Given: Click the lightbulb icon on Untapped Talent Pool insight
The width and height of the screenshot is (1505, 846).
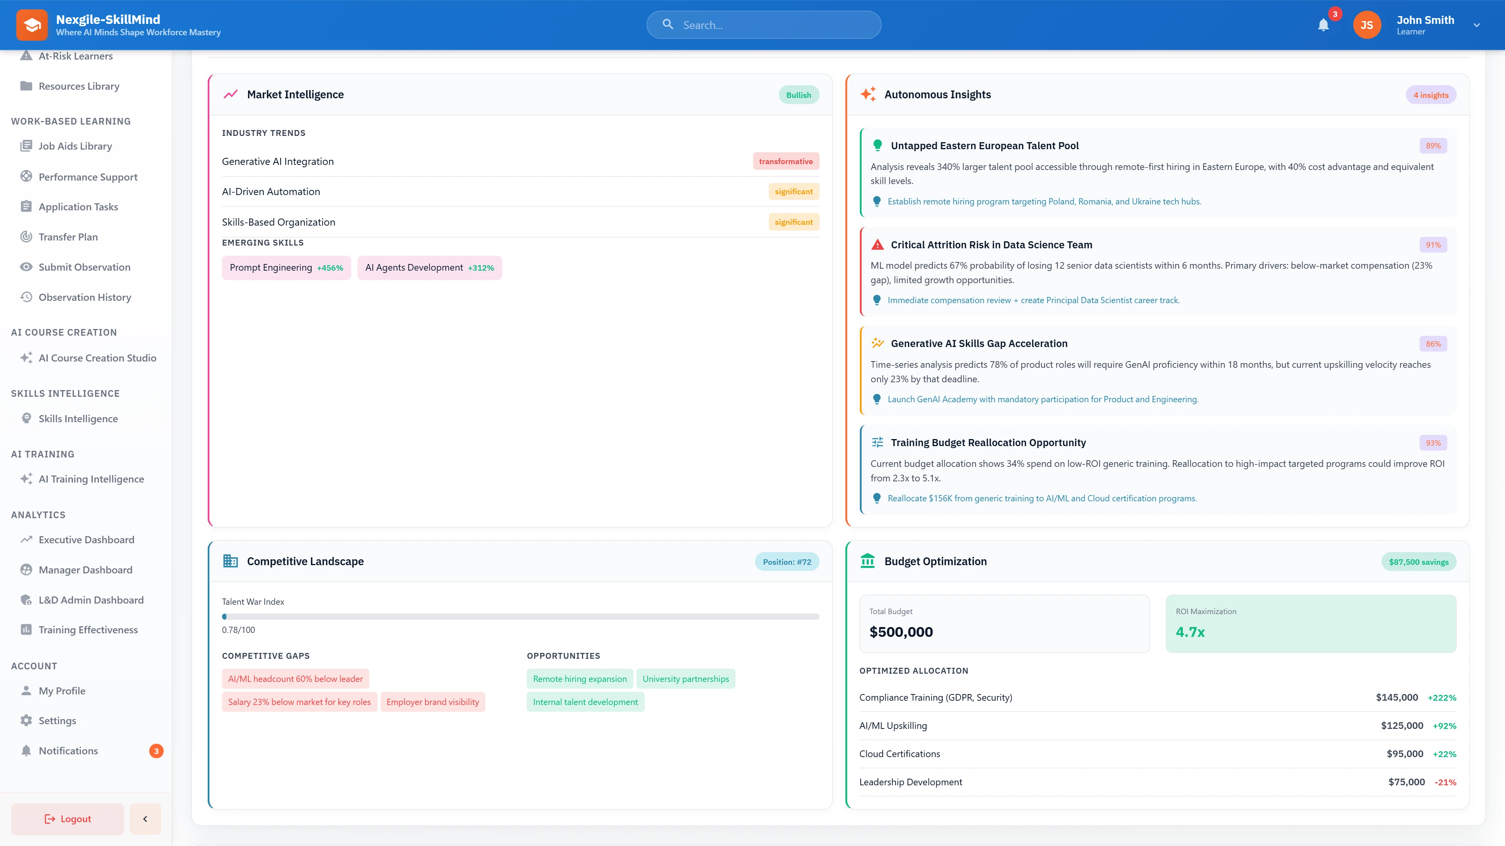Looking at the screenshot, I should coord(877,145).
